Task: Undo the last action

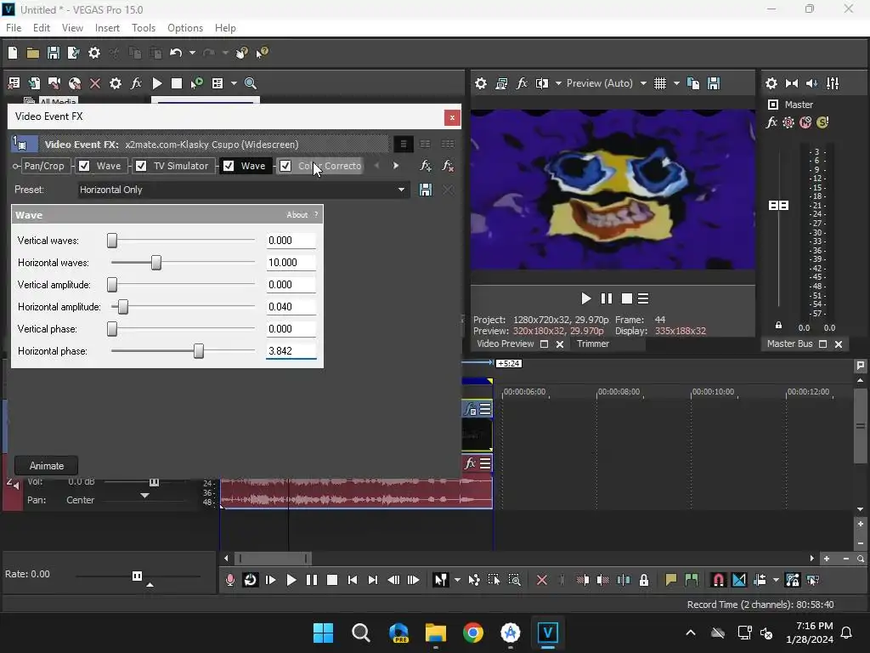Action: coord(176,53)
